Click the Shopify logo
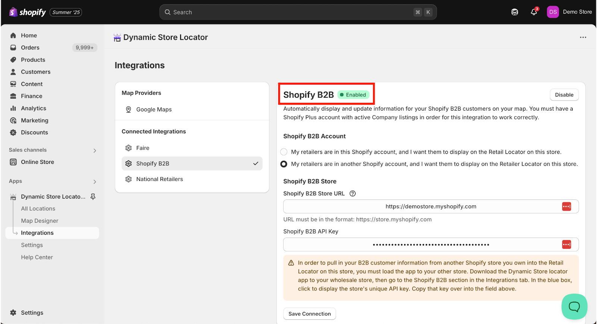The width and height of the screenshot is (597, 324). point(27,12)
